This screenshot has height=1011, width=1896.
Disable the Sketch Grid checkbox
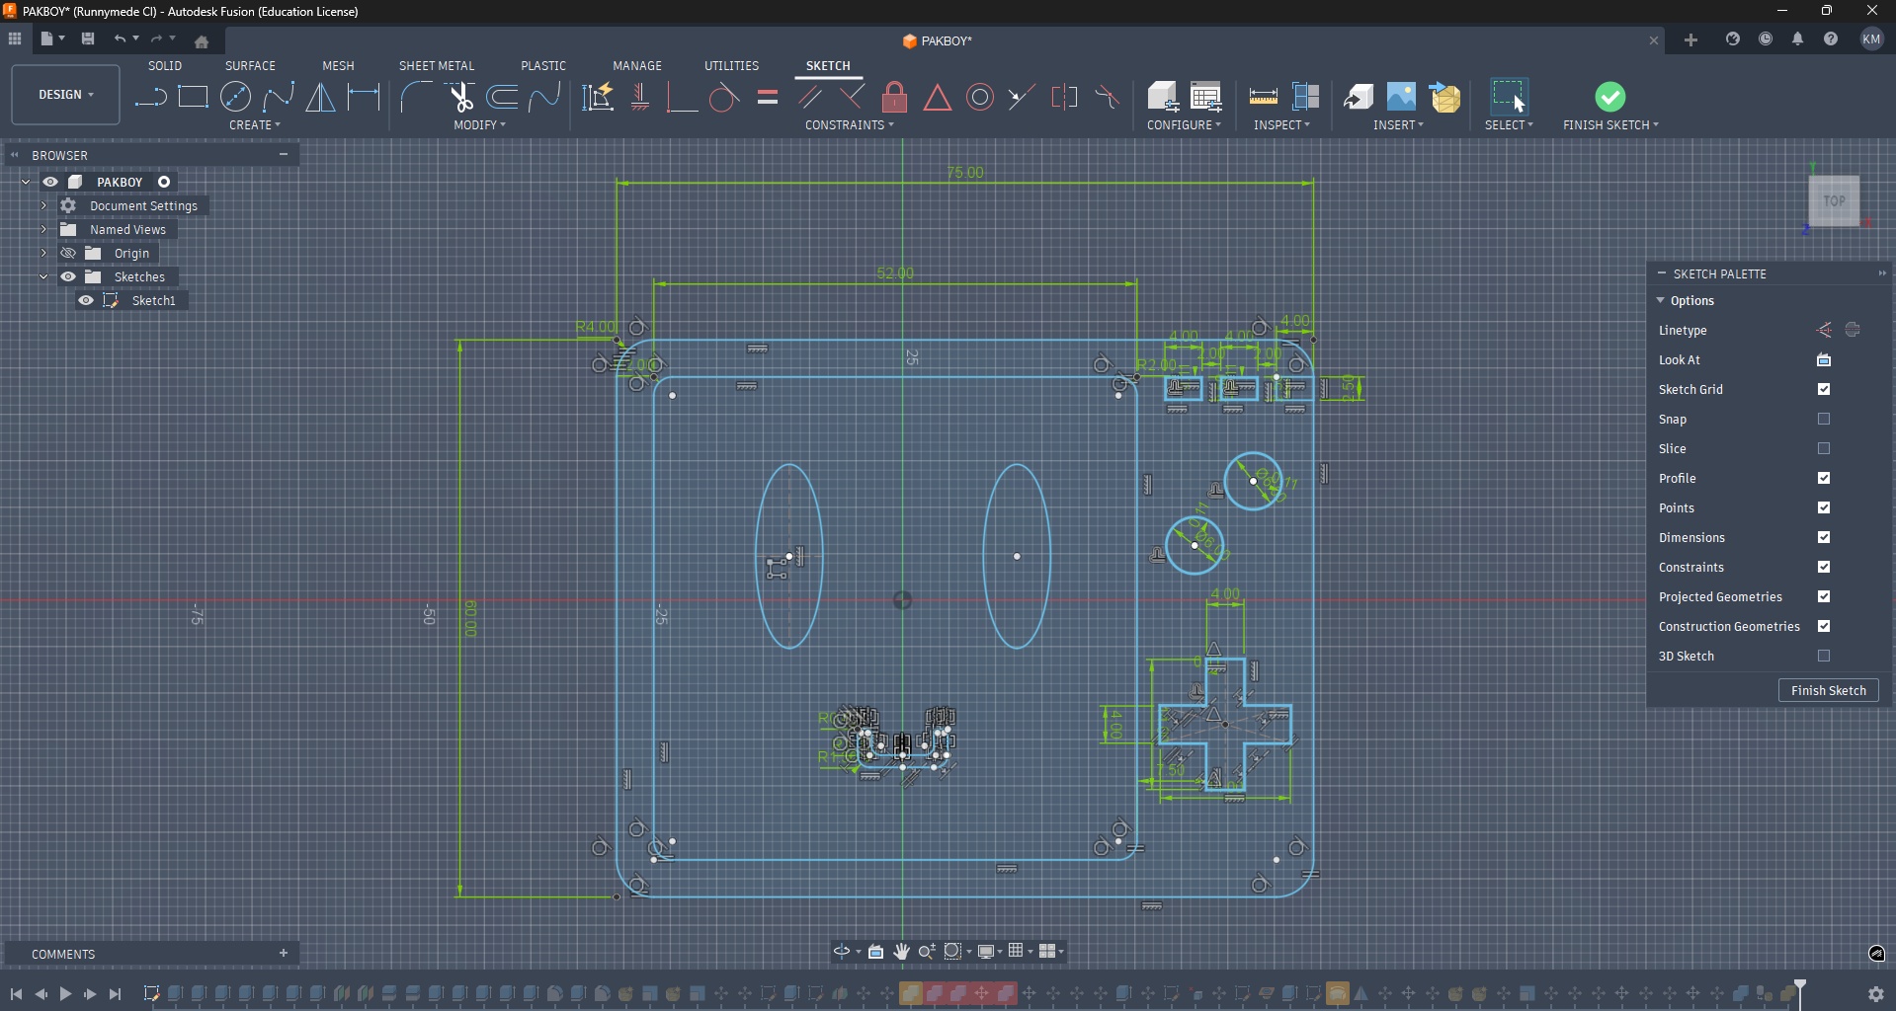tap(1824, 389)
